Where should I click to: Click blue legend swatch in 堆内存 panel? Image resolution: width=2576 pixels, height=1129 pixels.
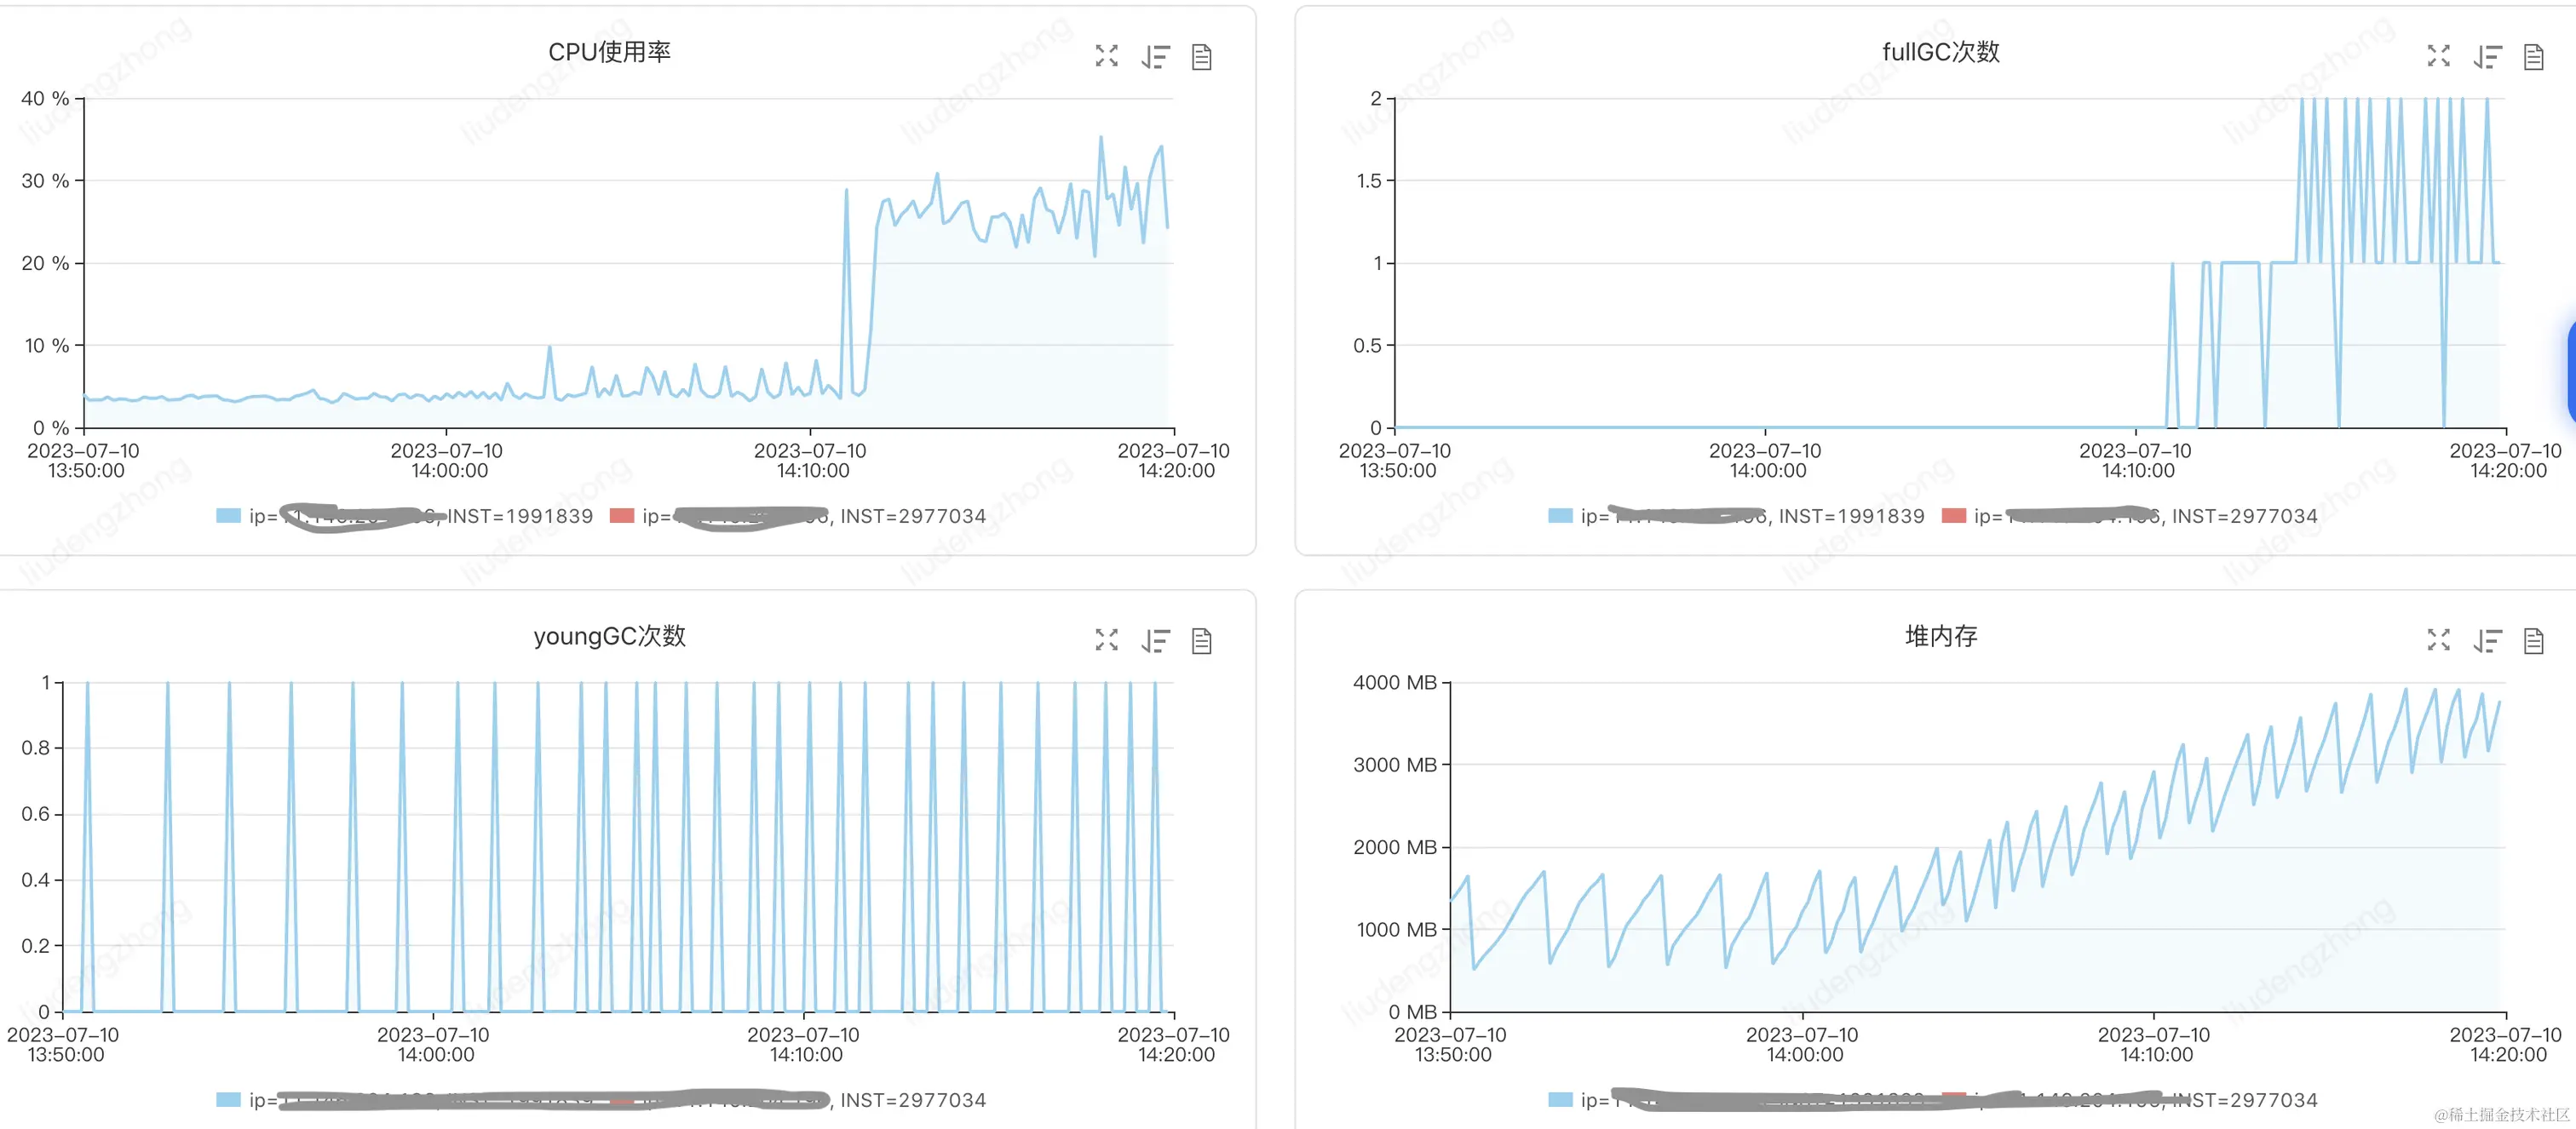tap(1560, 1100)
